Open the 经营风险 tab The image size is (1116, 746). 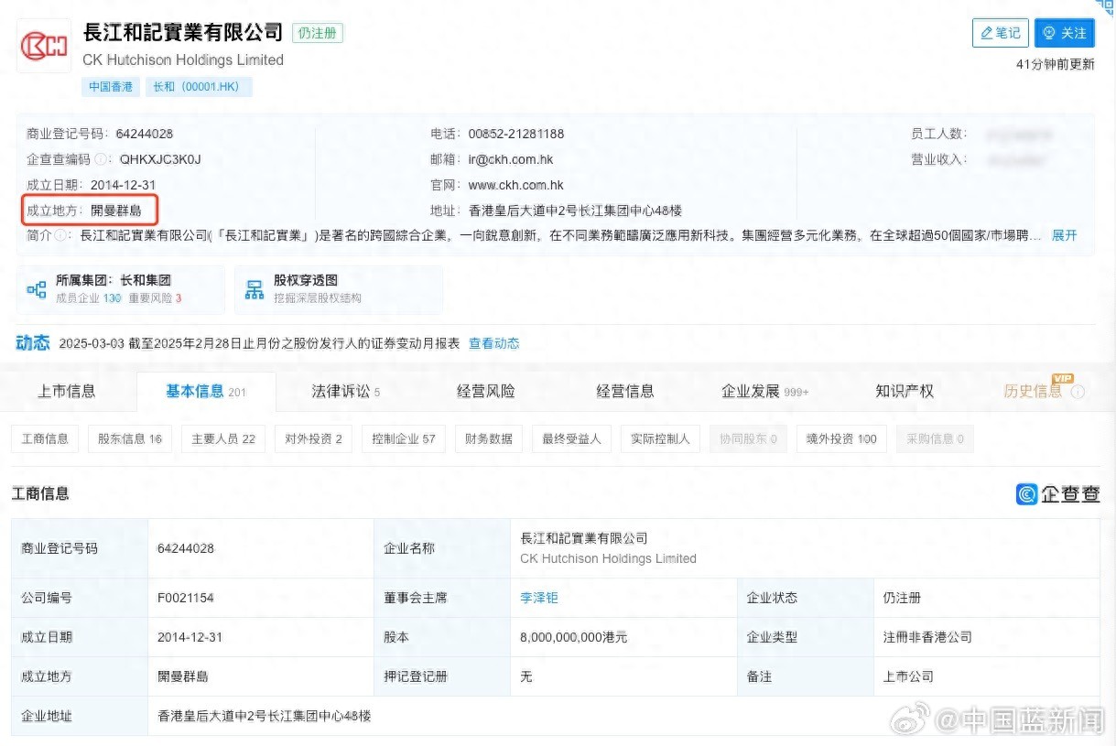pyautogui.click(x=485, y=392)
